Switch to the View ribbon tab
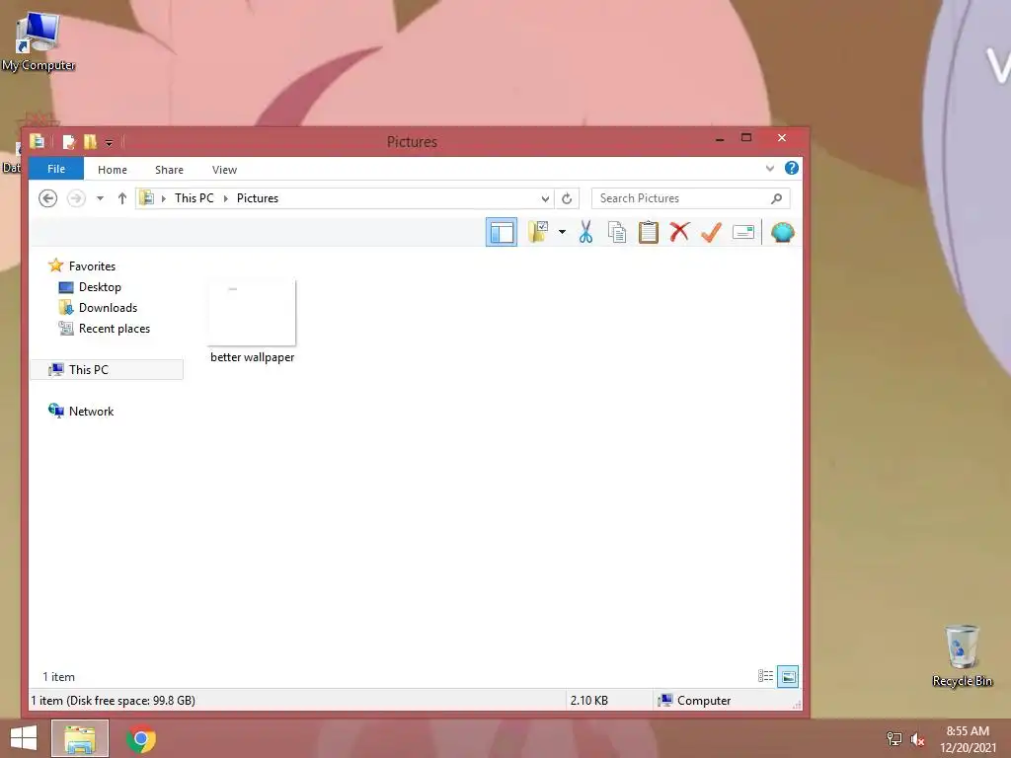 click(224, 170)
